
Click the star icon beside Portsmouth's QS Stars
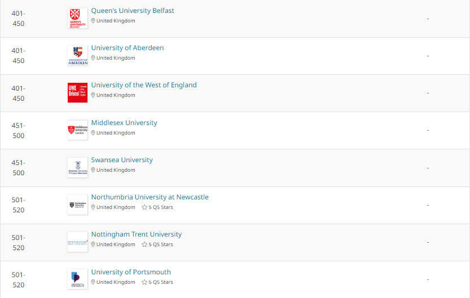tap(144, 282)
